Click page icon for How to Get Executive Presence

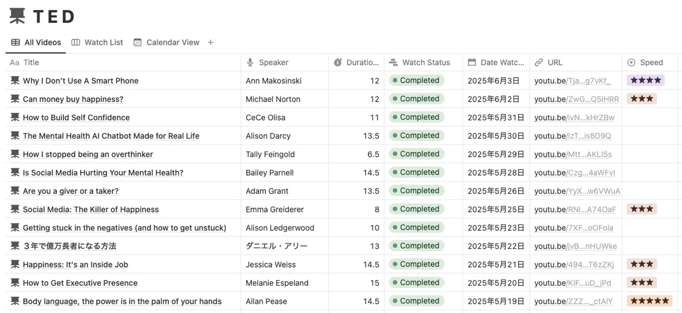coord(15,282)
